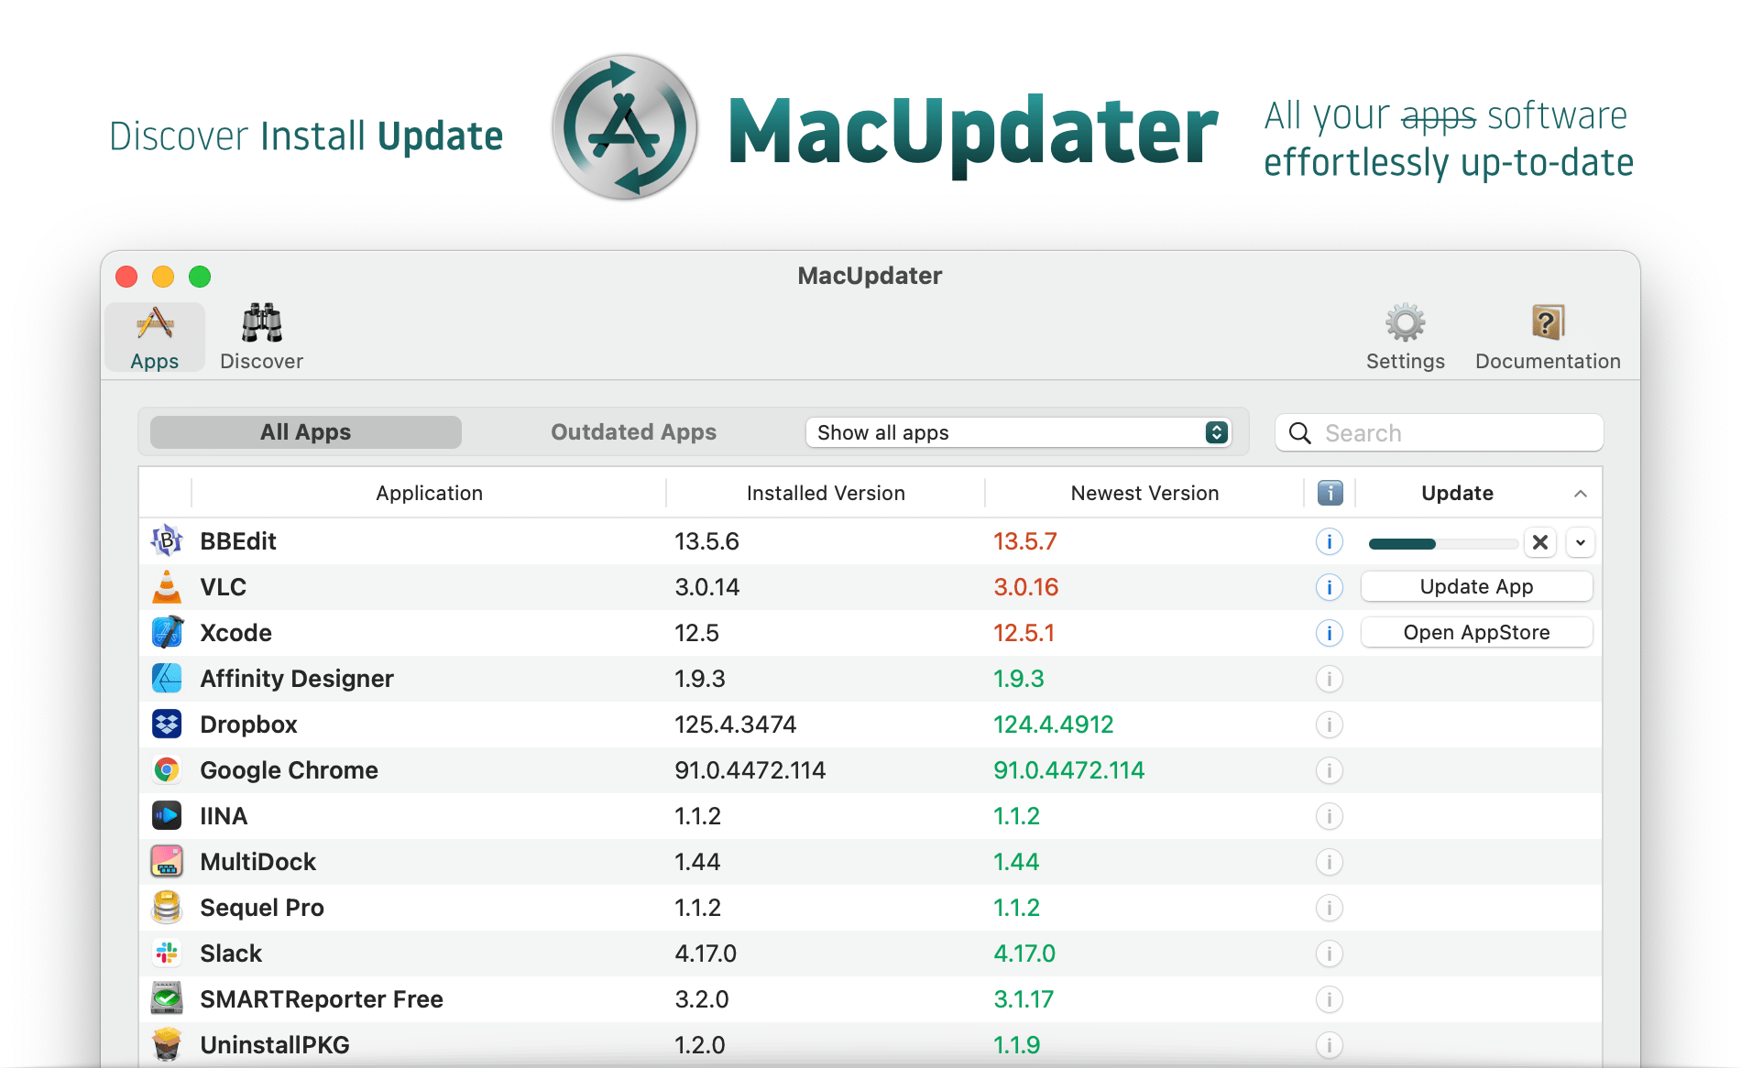
Task: Show info for Xcode
Action: 1330,633
